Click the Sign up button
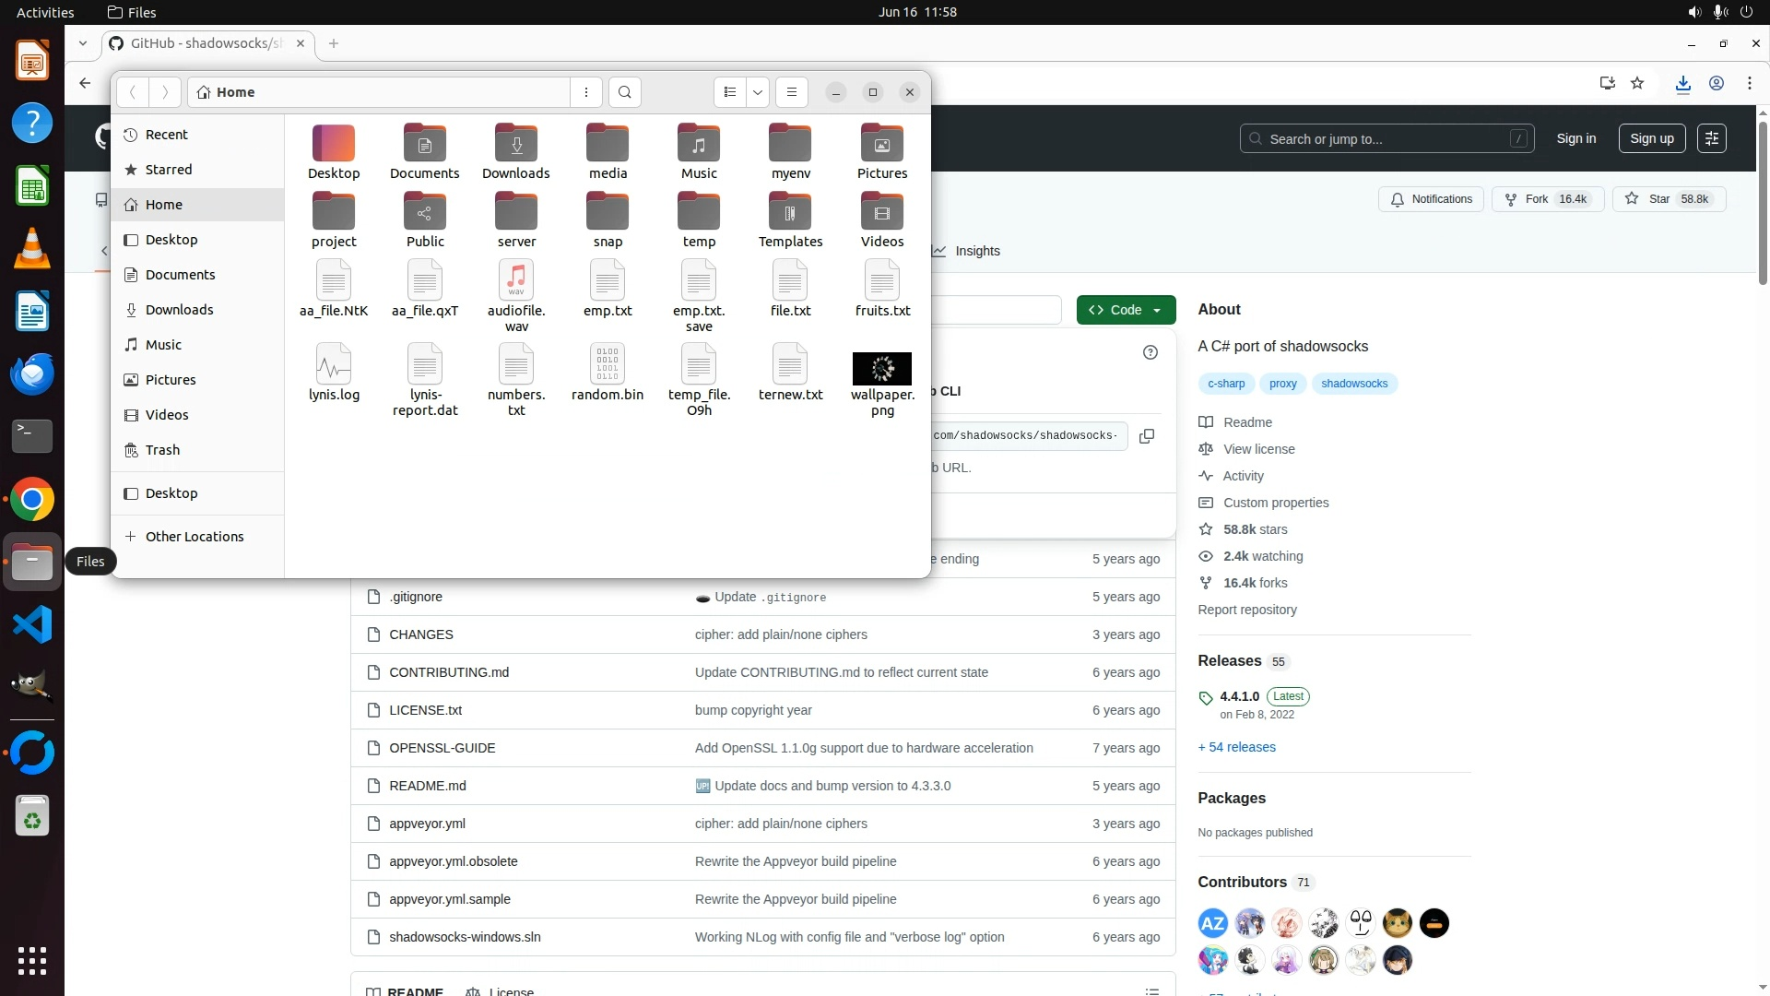Screen dimensions: 1770x996 click(1651, 138)
